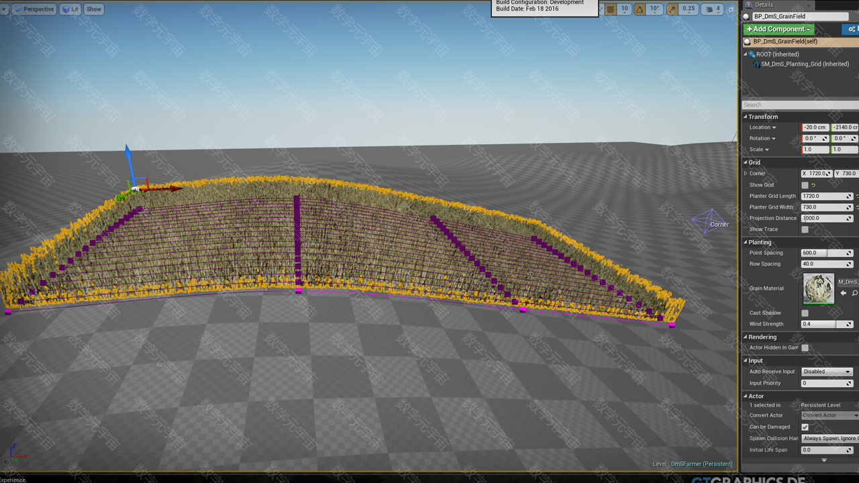Toggle grid snapping icon in viewport toolbar
The image size is (859, 483).
(610, 9)
